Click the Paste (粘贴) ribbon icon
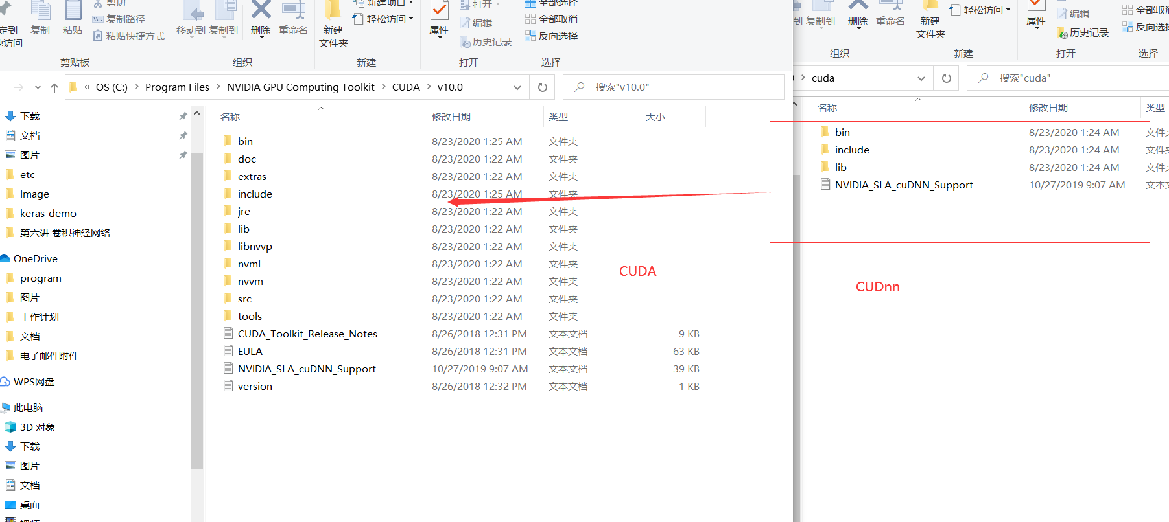This screenshot has width=1169, height=522. click(x=73, y=18)
